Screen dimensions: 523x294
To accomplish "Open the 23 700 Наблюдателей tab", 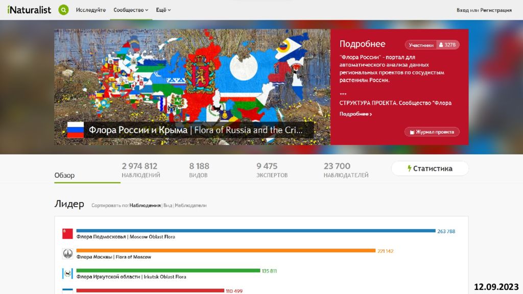I will (x=346, y=170).
